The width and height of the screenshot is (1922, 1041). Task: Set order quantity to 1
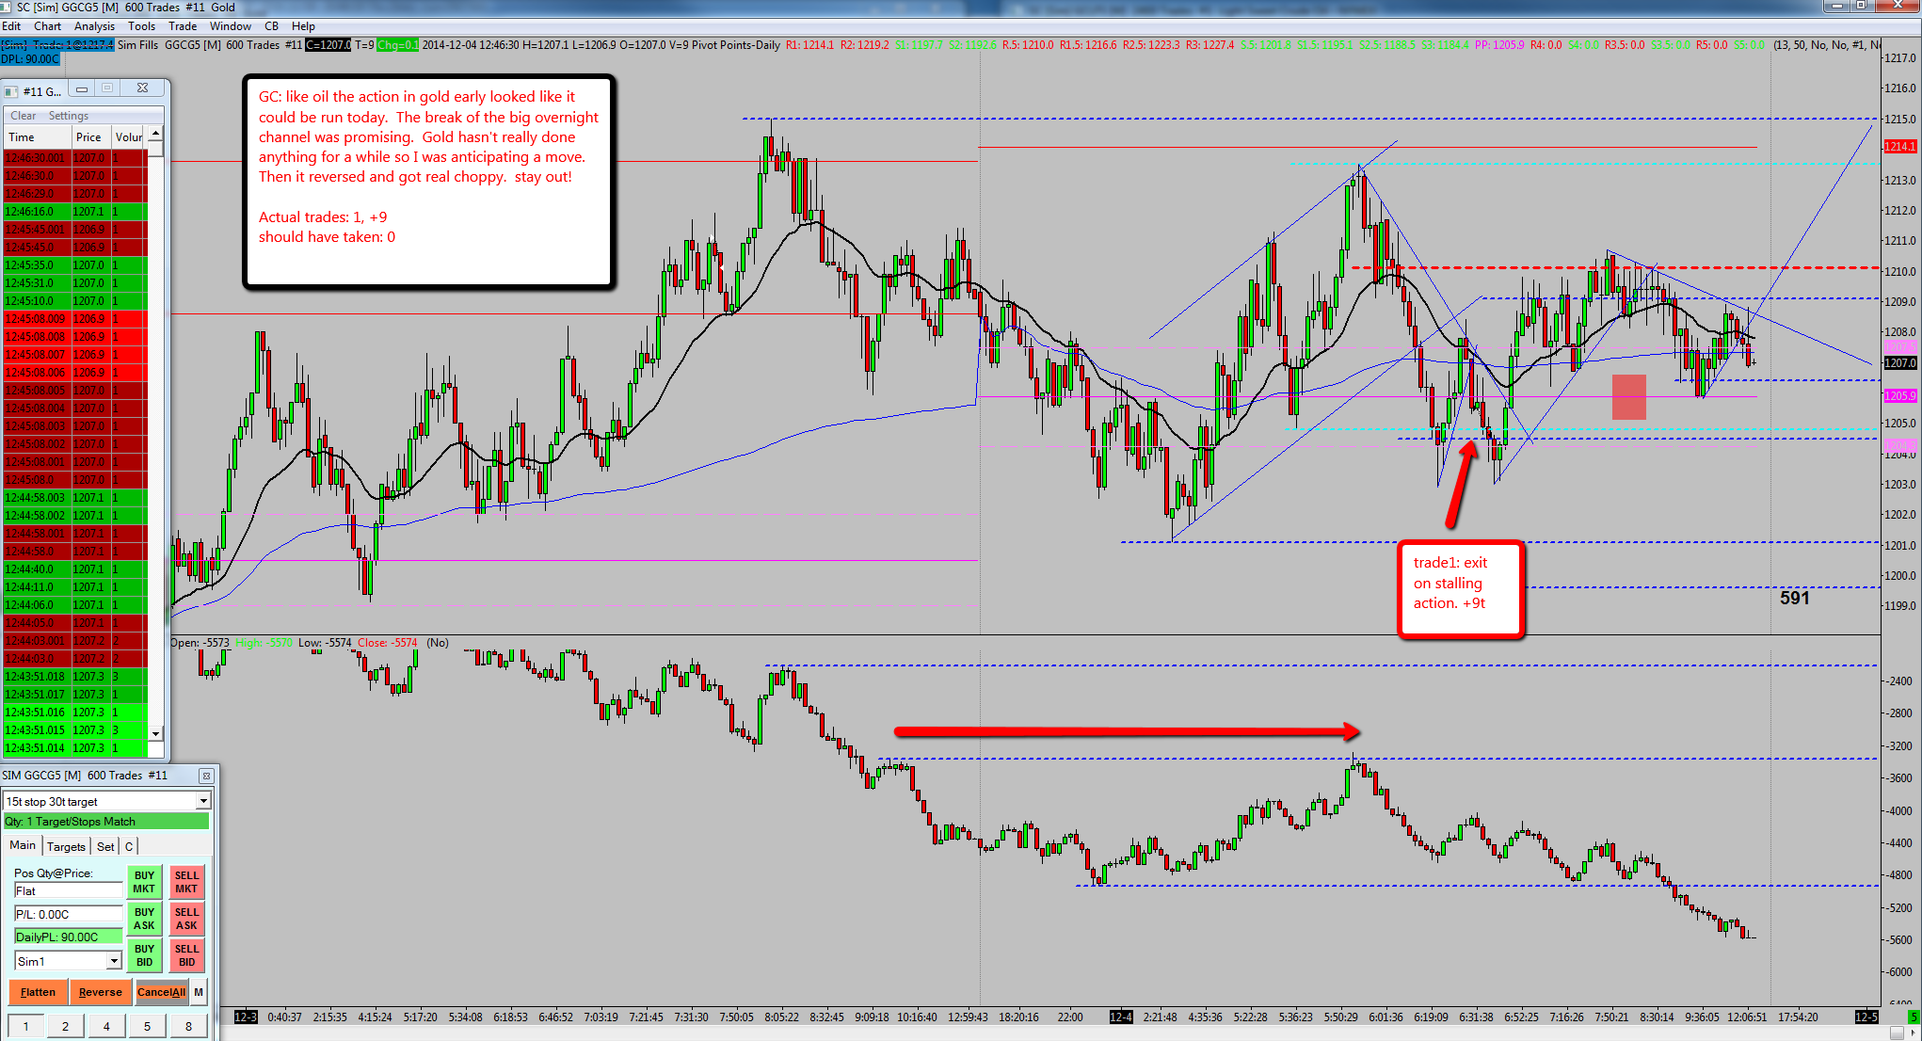pyautogui.click(x=25, y=1026)
